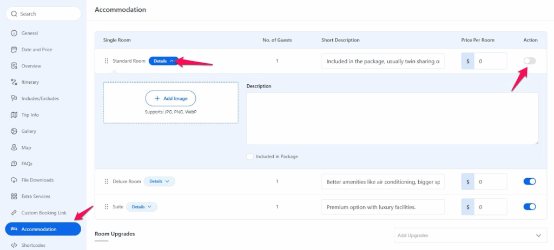Check the Included in Package checkbox

tap(249, 157)
